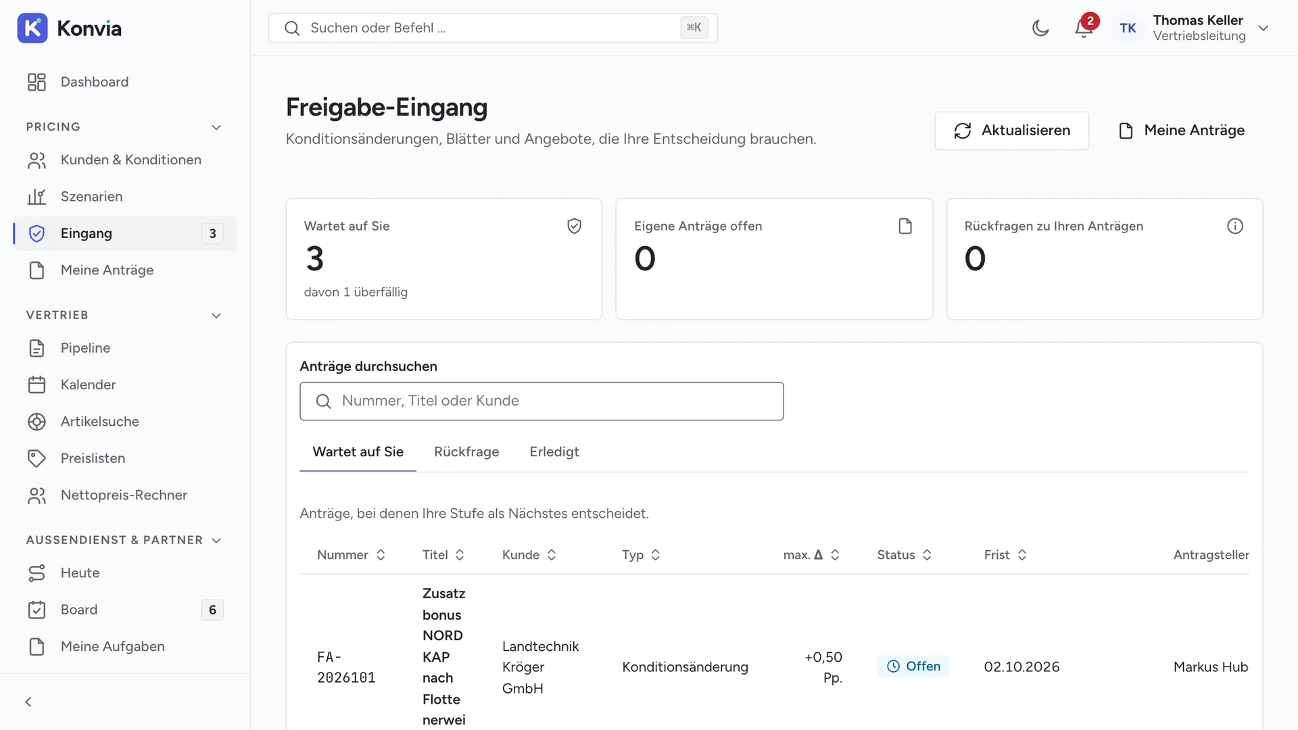The height and width of the screenshot is (730, 1298).
Task: Collapse the AUSSENDIENST & PARTNER section
Action: pos(216,540)
